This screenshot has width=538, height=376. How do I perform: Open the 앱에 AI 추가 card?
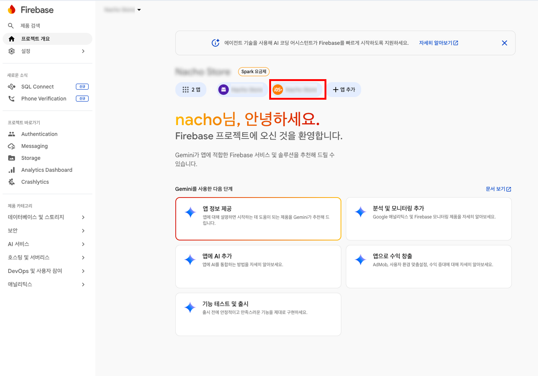[x=258, y=267]
